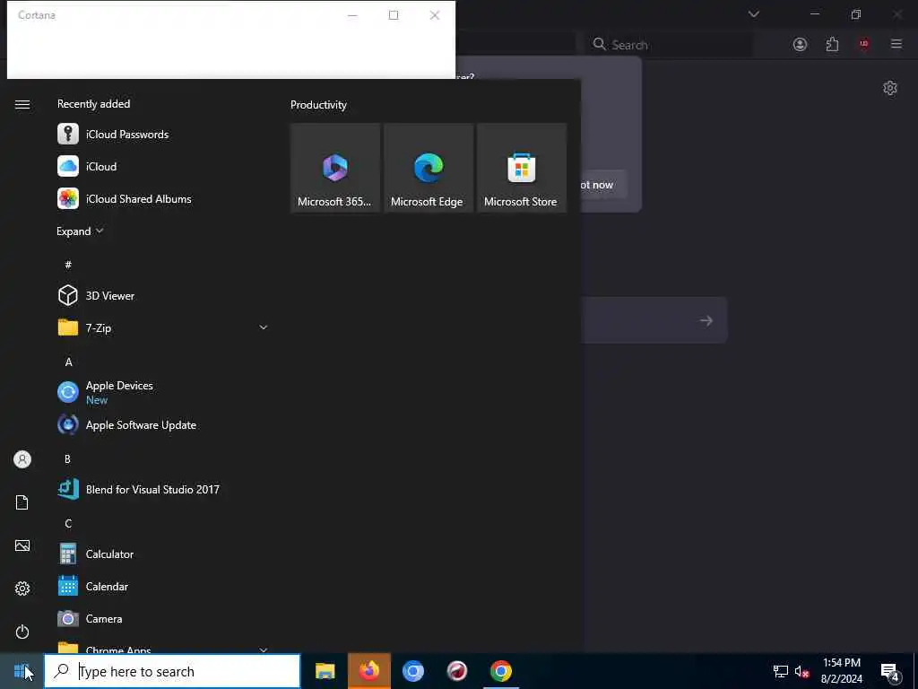Launch Apple Devices app

tap(164, 392)
